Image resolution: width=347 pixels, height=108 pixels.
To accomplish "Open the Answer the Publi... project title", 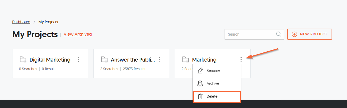I will (133, 60).
